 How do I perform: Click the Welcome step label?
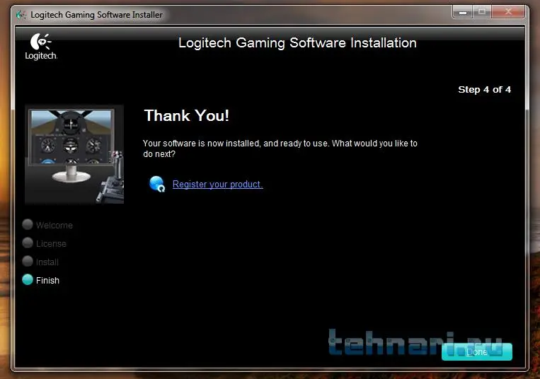(54, 226)
